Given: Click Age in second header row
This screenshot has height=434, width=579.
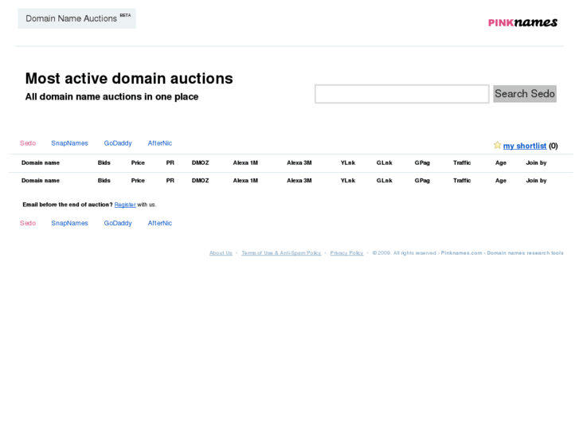Looking at the screenshot, I should 501,181.
